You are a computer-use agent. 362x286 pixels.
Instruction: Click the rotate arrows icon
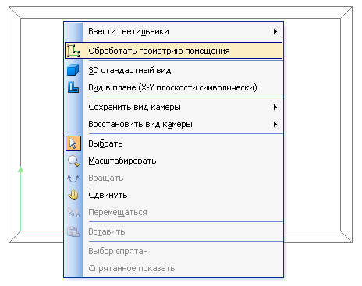coord(73,178)
